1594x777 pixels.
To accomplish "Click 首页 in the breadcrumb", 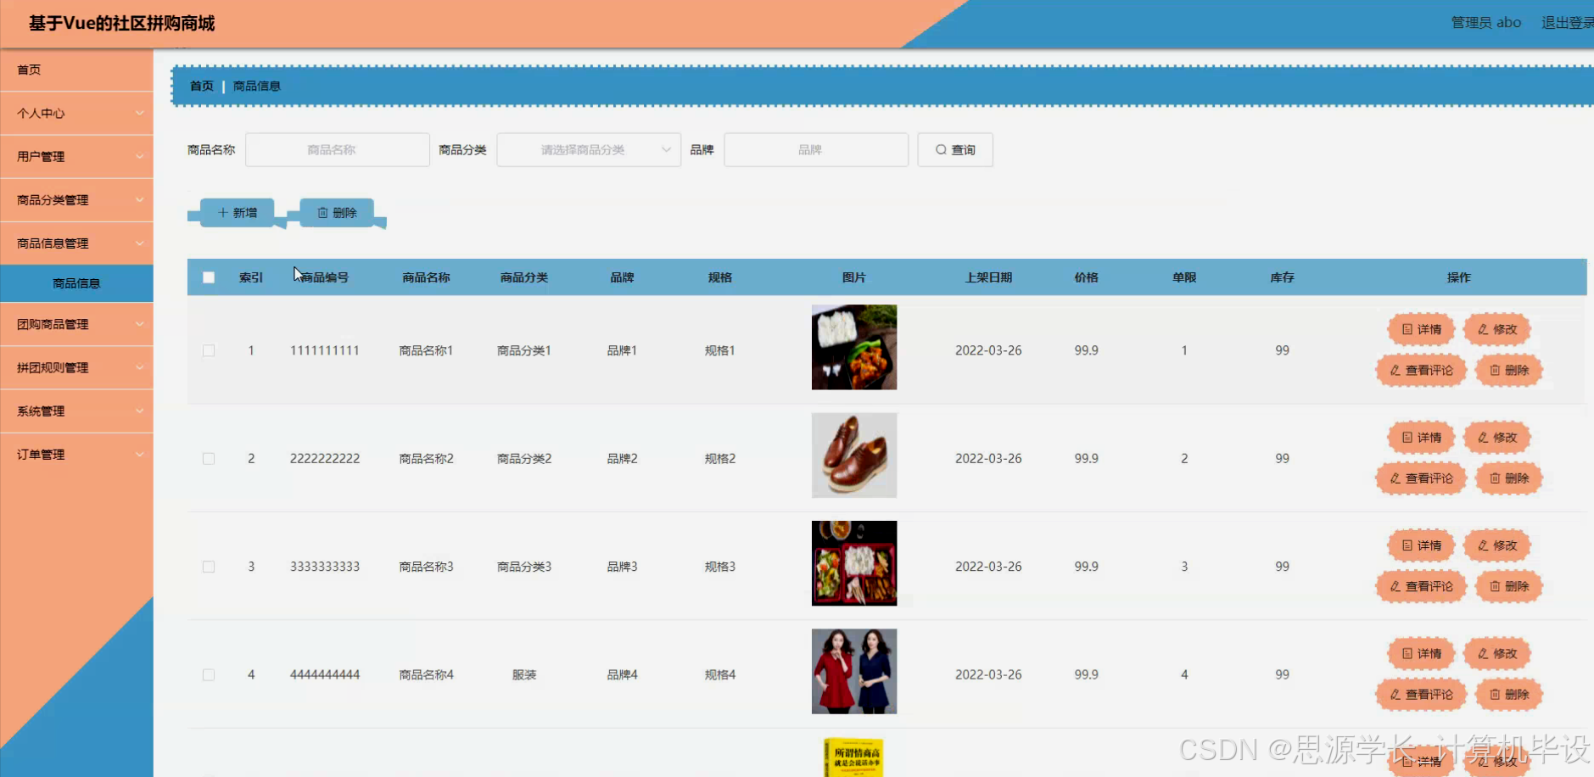I will pyautogui.click(x=201, y=86).
